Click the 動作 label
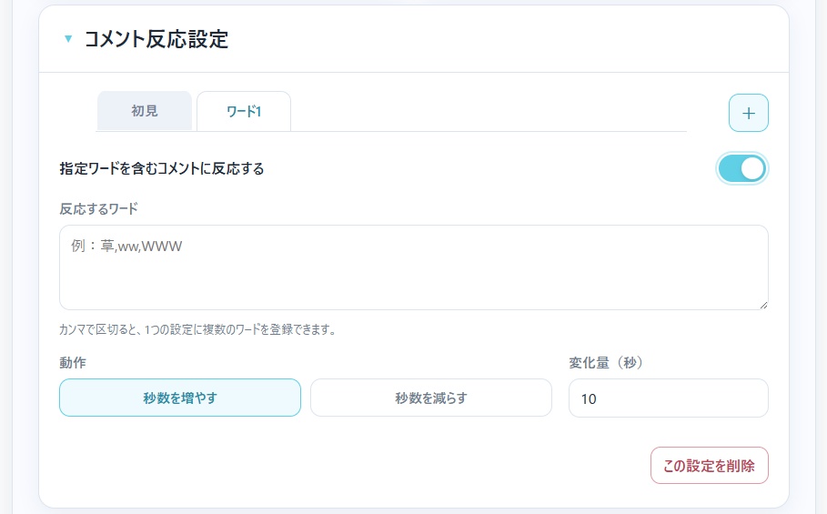The height and width of the screenshot is (514, 827). tap(72, 363)
